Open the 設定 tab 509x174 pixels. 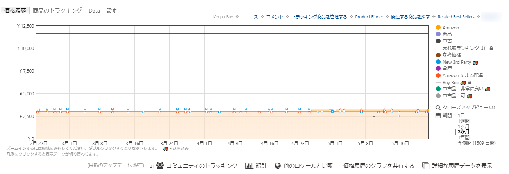pos(112,11)
